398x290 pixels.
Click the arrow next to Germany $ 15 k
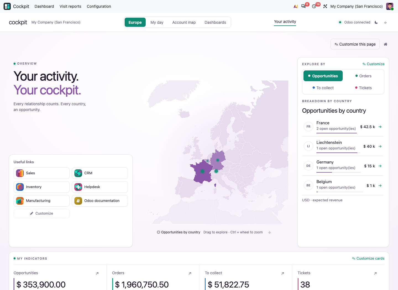tap(380, 166)
